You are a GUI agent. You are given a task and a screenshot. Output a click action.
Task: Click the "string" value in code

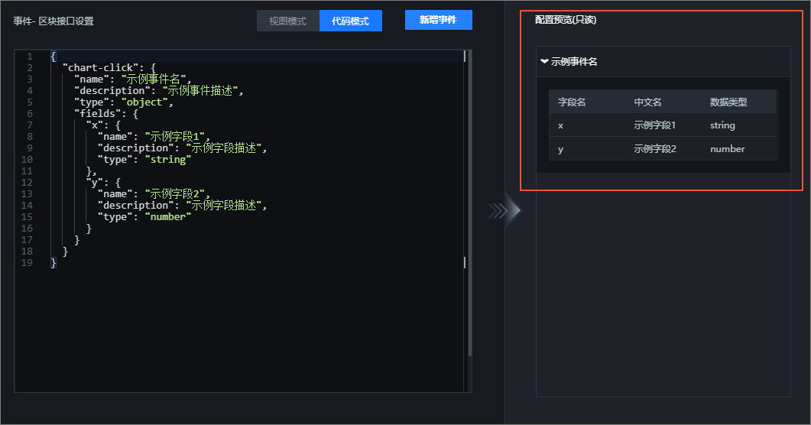[x=168, y=159]
